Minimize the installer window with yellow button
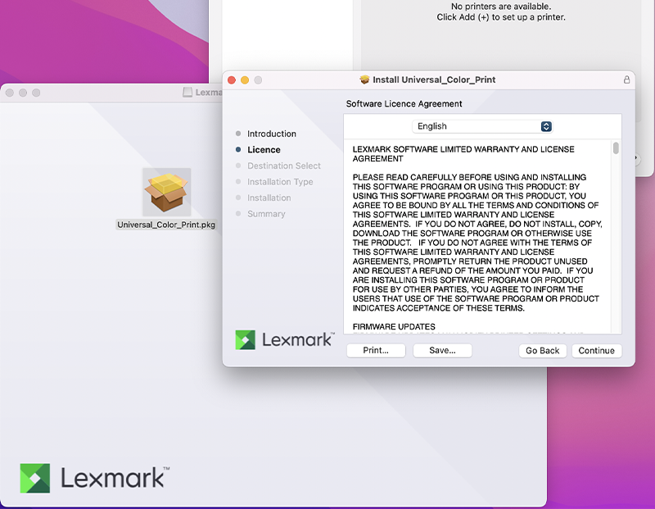Image resolution: width=655 pixels, height=509 pixels. coord(245,80)
